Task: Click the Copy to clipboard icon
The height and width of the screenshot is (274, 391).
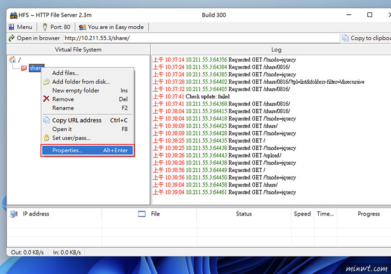Action: click(x=345, y=38)
